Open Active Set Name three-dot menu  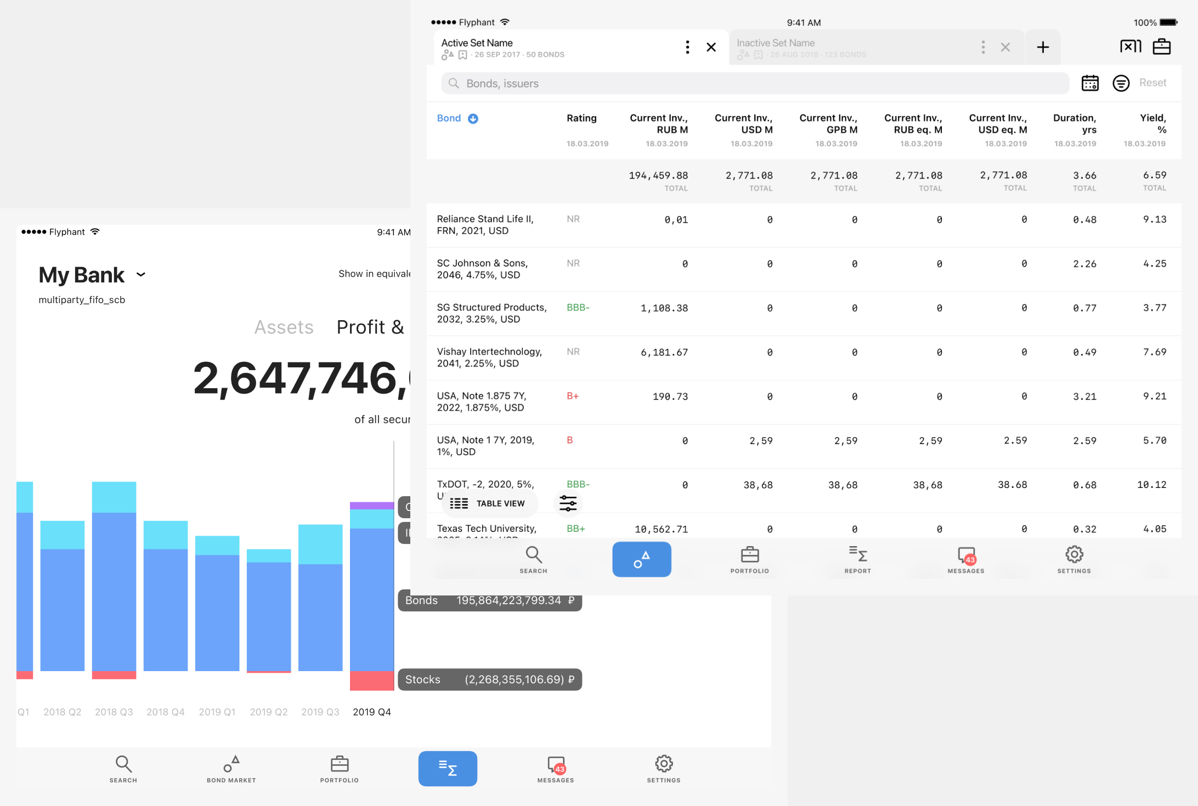click(687, 47)
